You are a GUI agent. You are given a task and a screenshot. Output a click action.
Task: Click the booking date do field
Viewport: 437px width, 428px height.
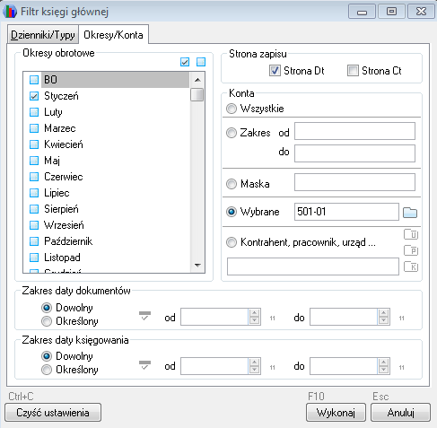coord(344,366)
